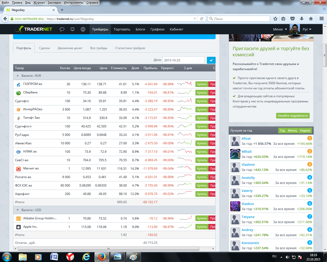The height and width of the screenshot is (262, 327).
Task: Open the Трейдеры menu item
Action: point(100,29)
